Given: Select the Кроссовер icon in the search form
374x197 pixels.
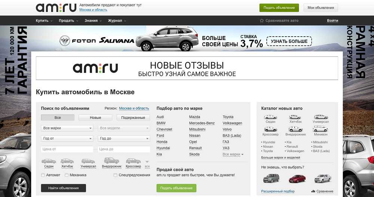Looking at the screenshot, I should (133, 161).
